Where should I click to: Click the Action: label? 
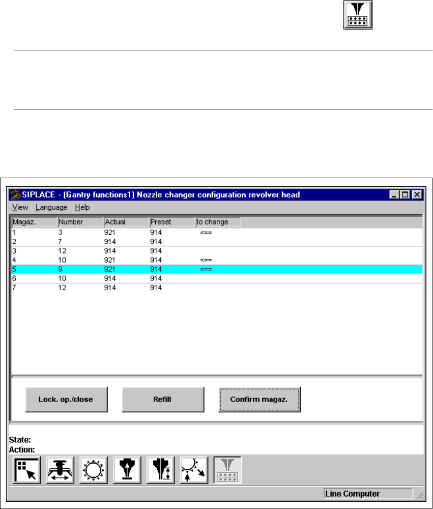tap(22, 449)
